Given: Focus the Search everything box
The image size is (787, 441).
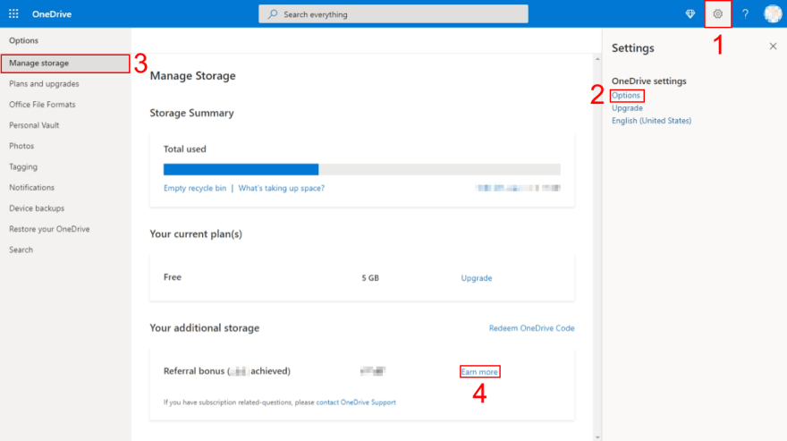Looking at the screenshot, I should [393, 14].
